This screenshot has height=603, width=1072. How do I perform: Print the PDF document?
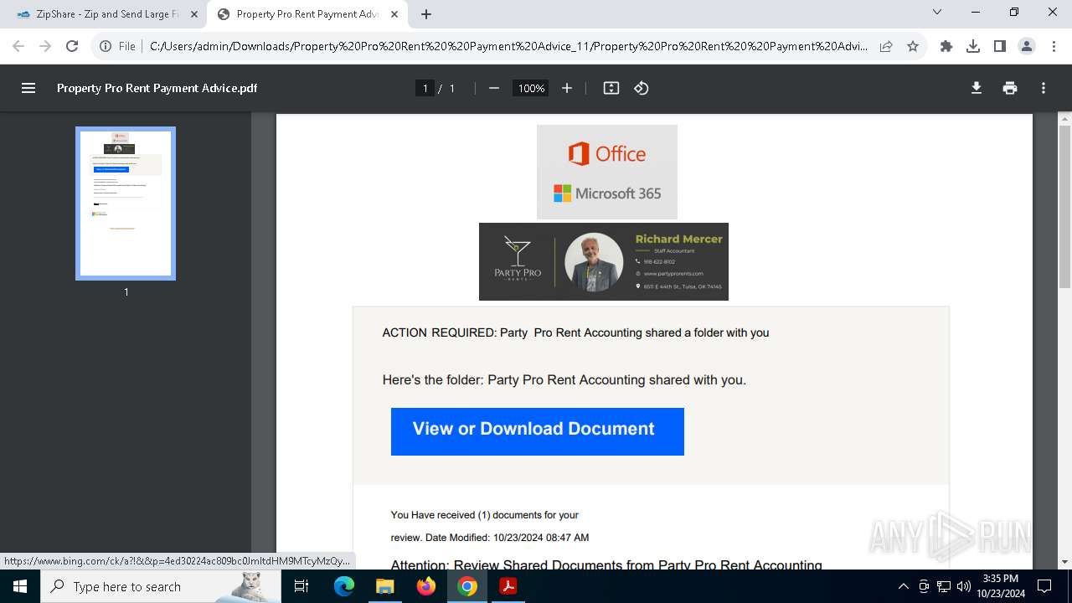pyautogui.click(x=1010, y=88)
